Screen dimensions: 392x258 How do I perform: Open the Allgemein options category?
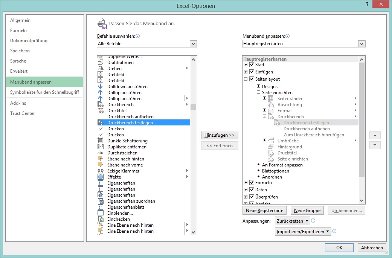(x=45, y=20)
